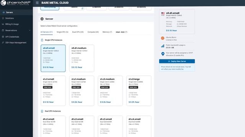The width and height of the screenshot is (245, 137).
Task: Click the Intel SGX badge on s1.c2.large
Action: [x=133, y=87]
